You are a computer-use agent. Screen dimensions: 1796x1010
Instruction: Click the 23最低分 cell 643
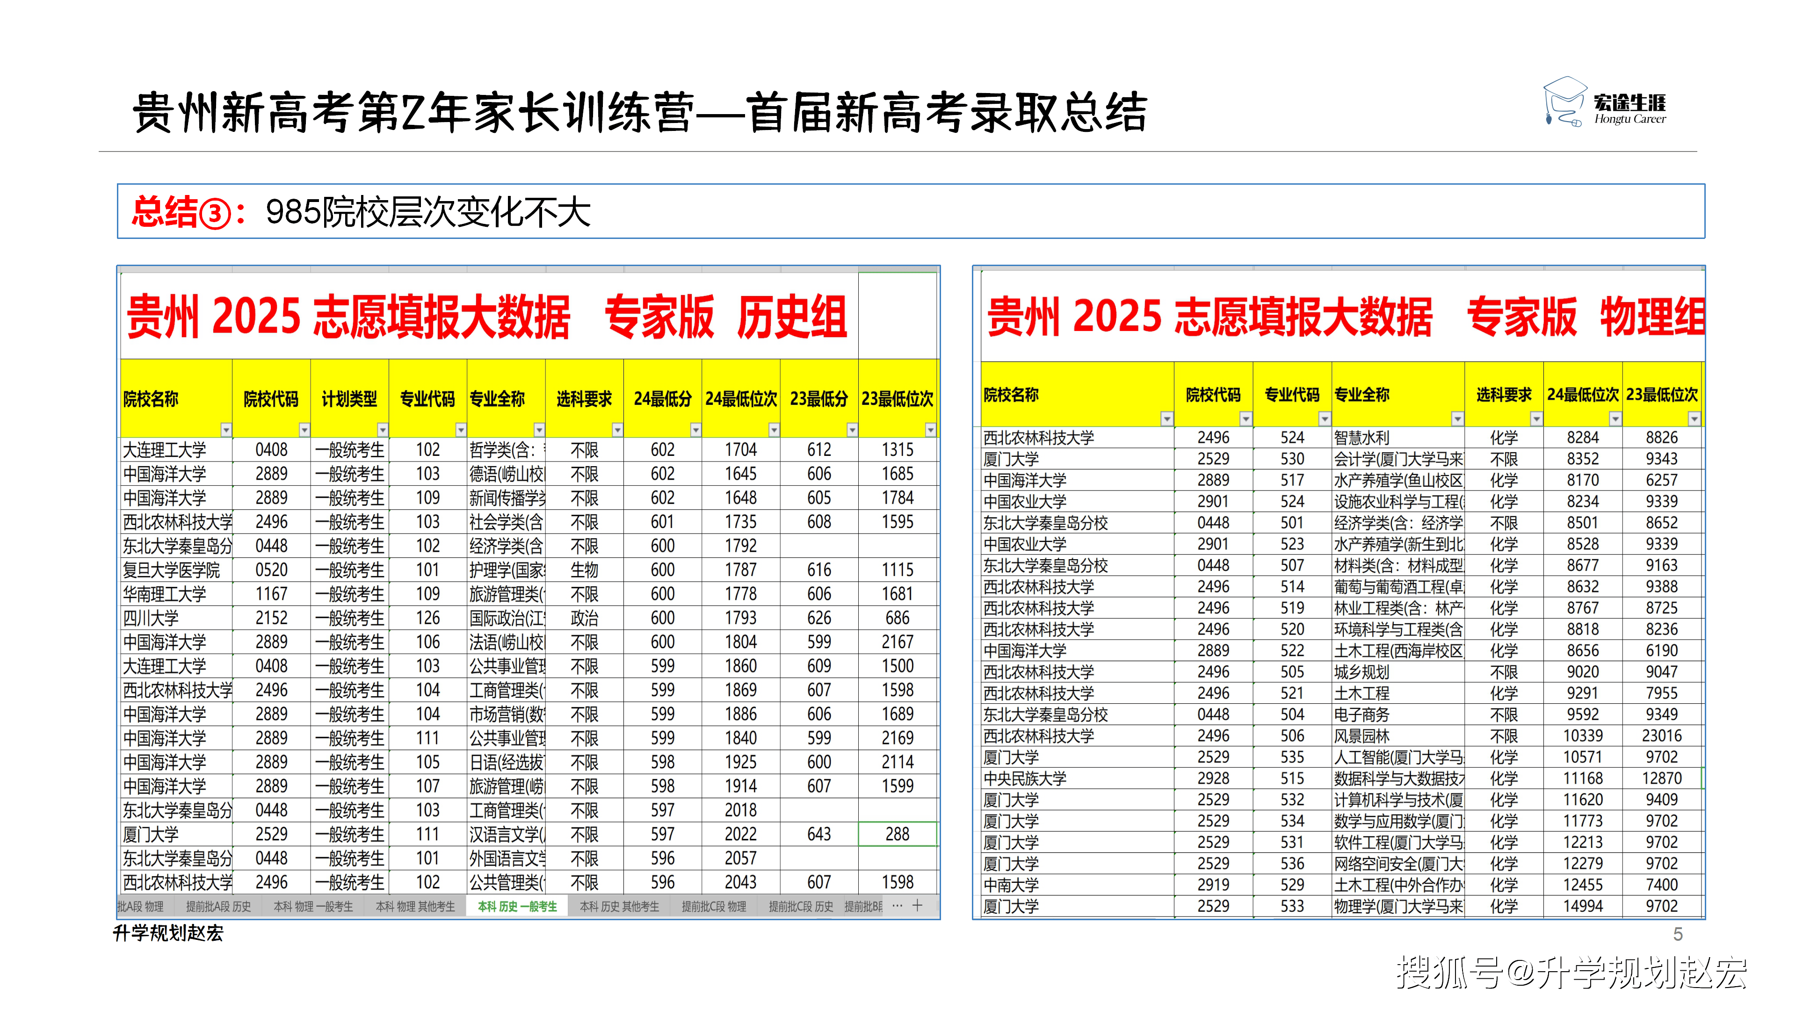(x=819, y=834)
